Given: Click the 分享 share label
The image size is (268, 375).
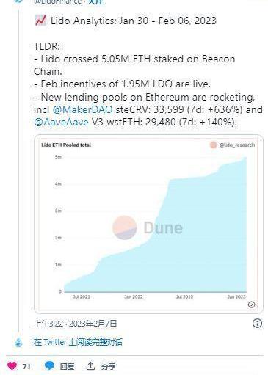Looking at the screenshot, I should pos(108,366).
